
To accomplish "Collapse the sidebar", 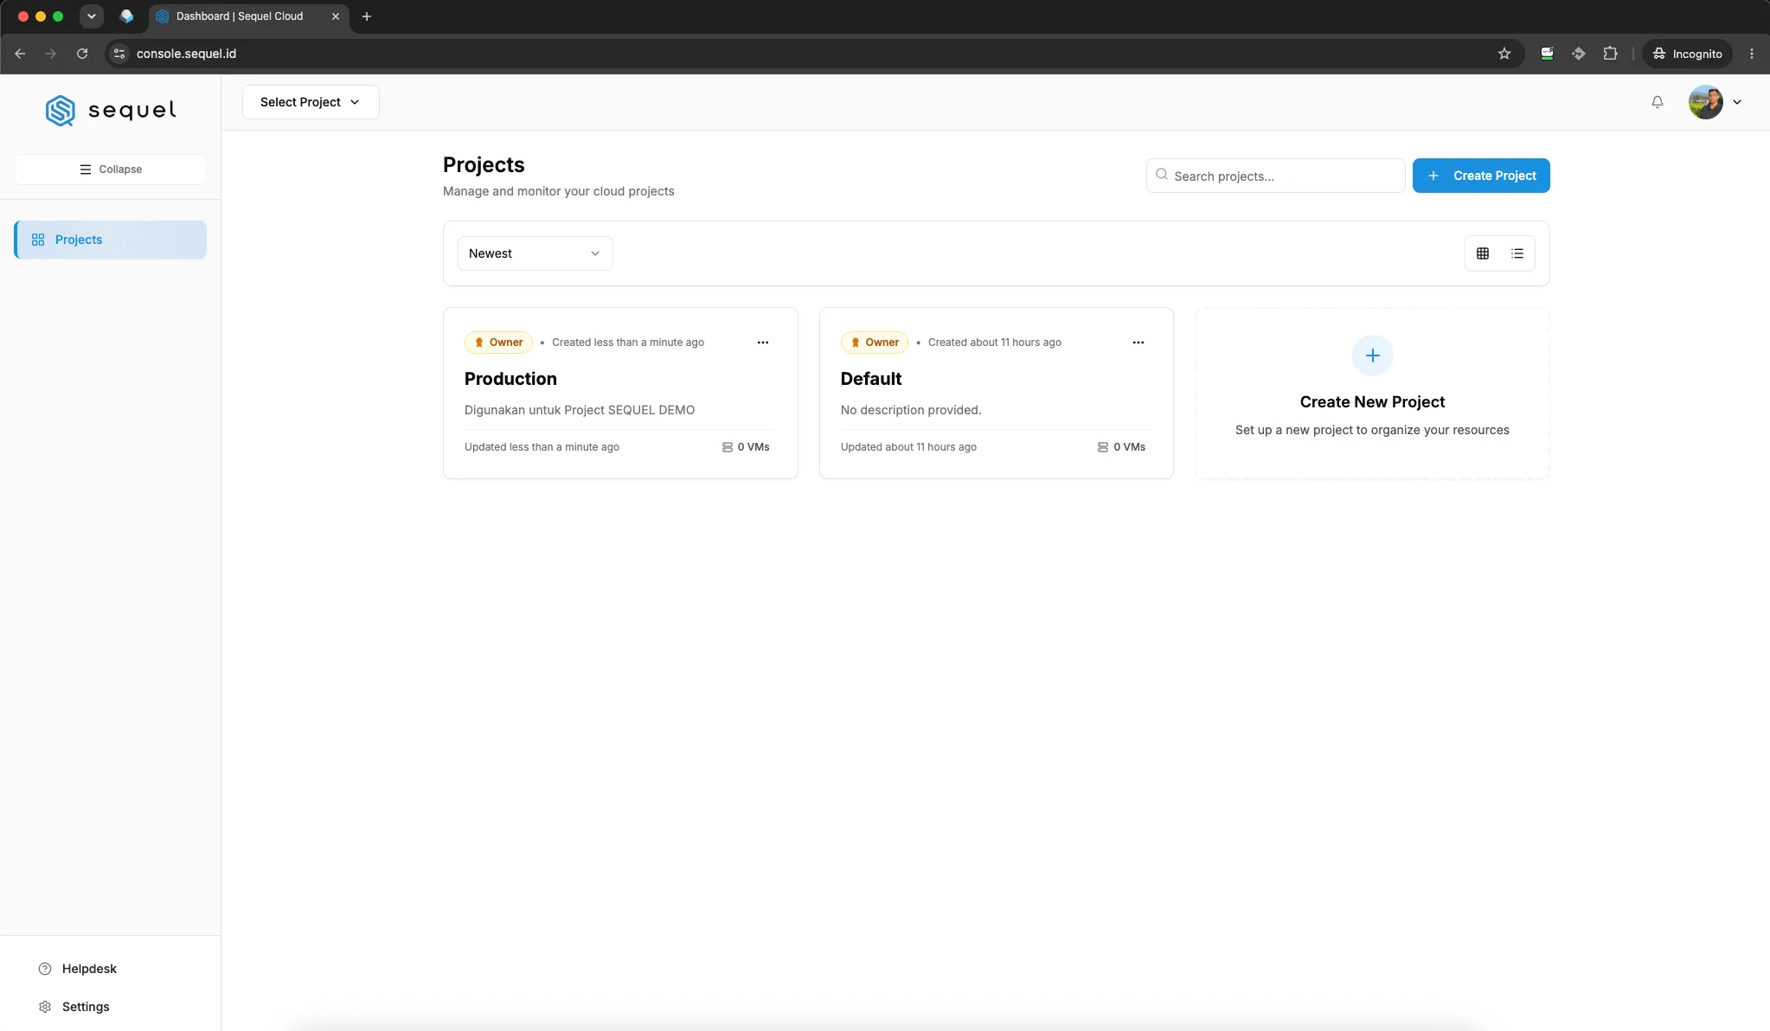I will (110, 170).
